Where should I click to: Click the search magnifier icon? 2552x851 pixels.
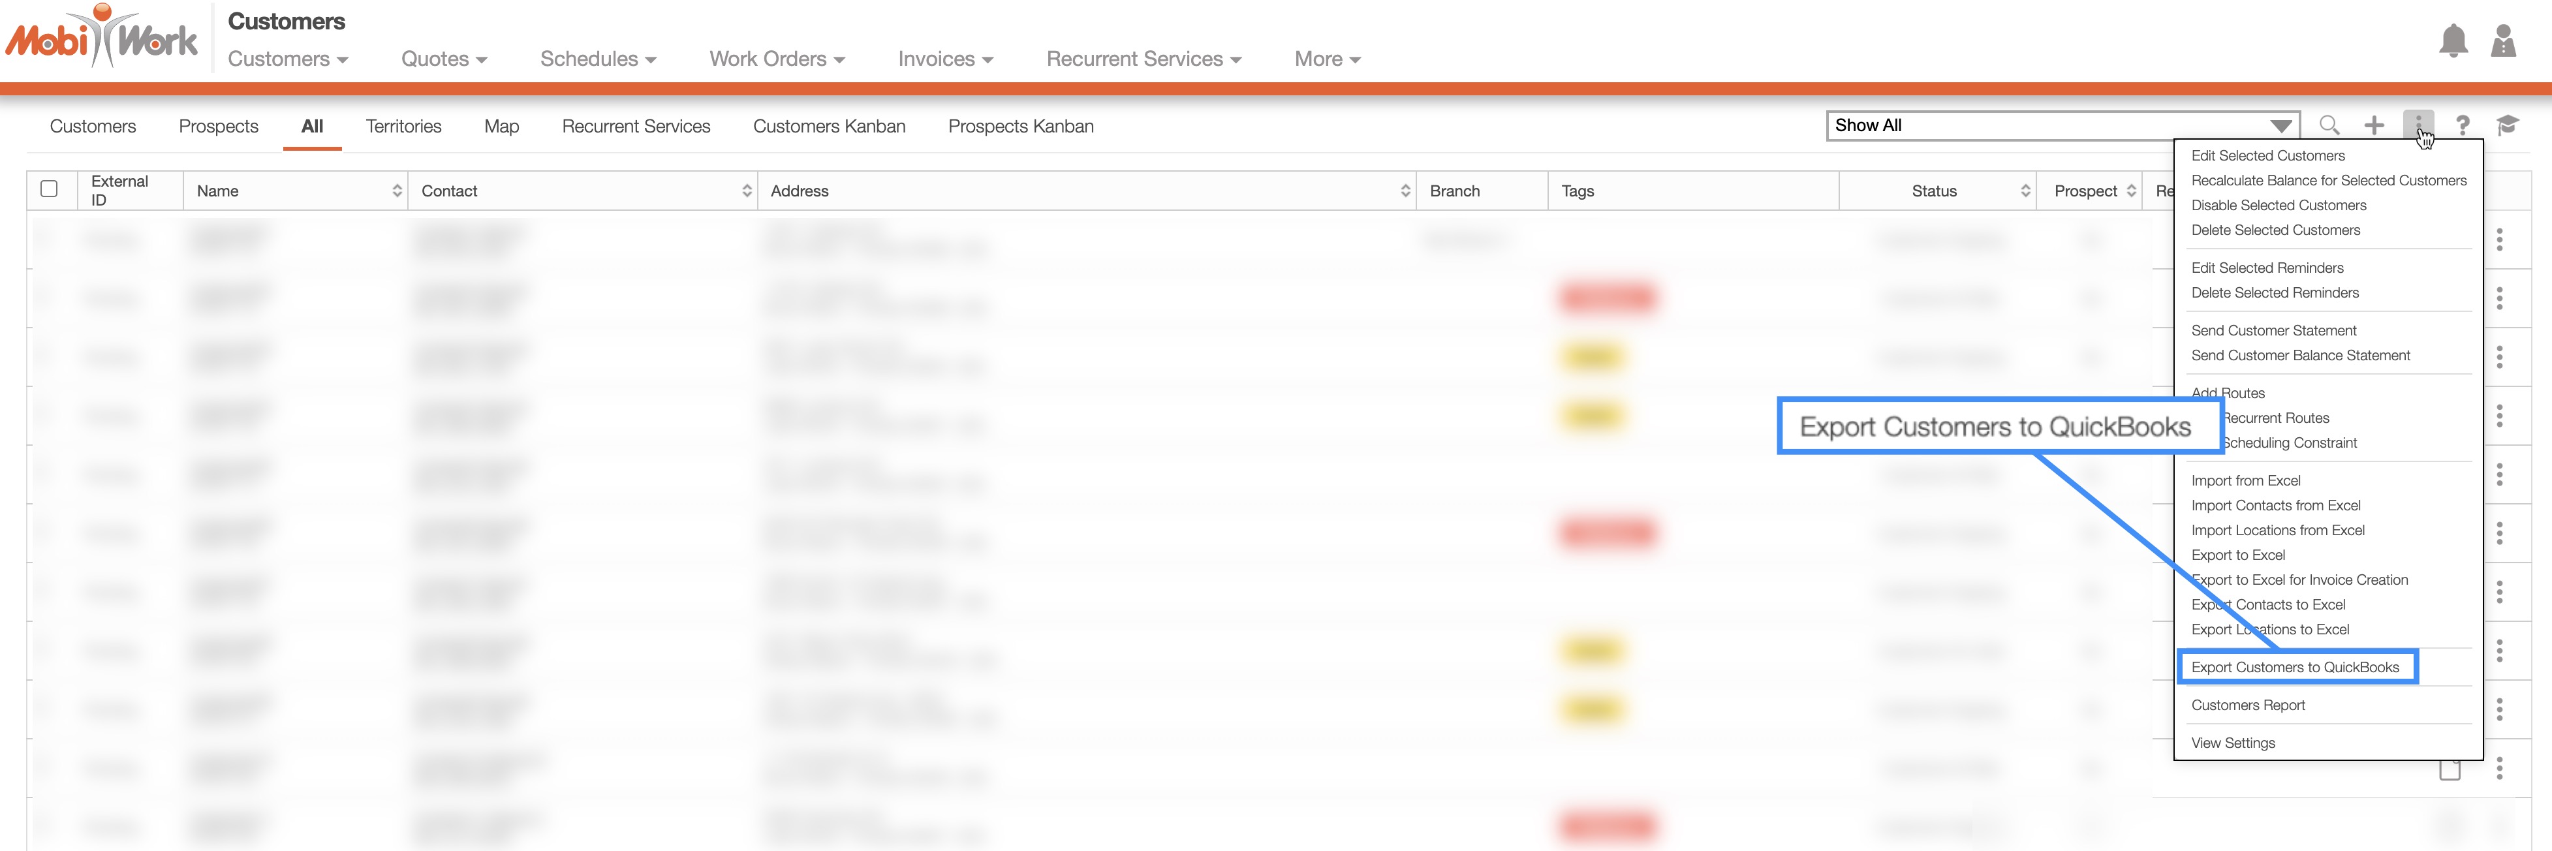pyautogui.click(x=2329, y=126)
